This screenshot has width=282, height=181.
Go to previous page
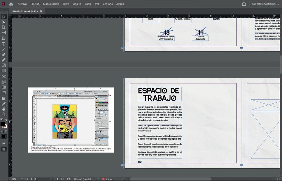tap(31, 179)
